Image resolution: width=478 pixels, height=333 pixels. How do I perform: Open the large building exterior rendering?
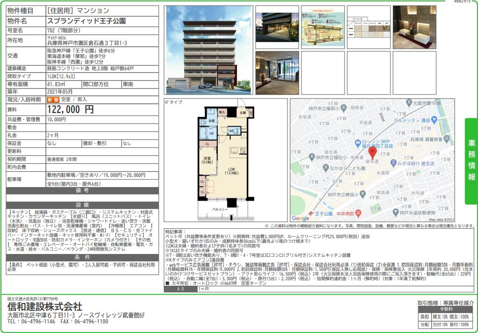pyautogui.click(x=209, y=50)
